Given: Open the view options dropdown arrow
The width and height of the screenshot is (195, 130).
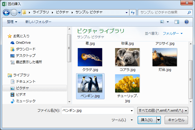Looking at the screenshot, I should (x=168, y=22).
